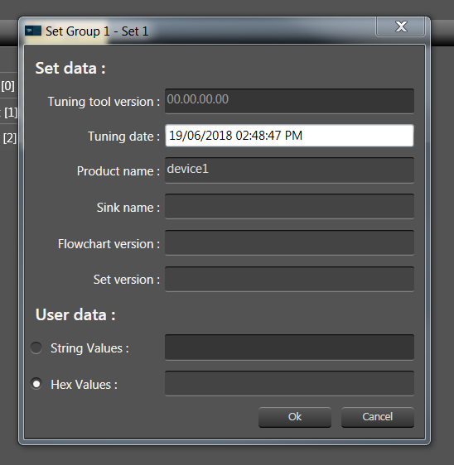
Task: Click the 'Product name :' label
Action: click(118, 171)
